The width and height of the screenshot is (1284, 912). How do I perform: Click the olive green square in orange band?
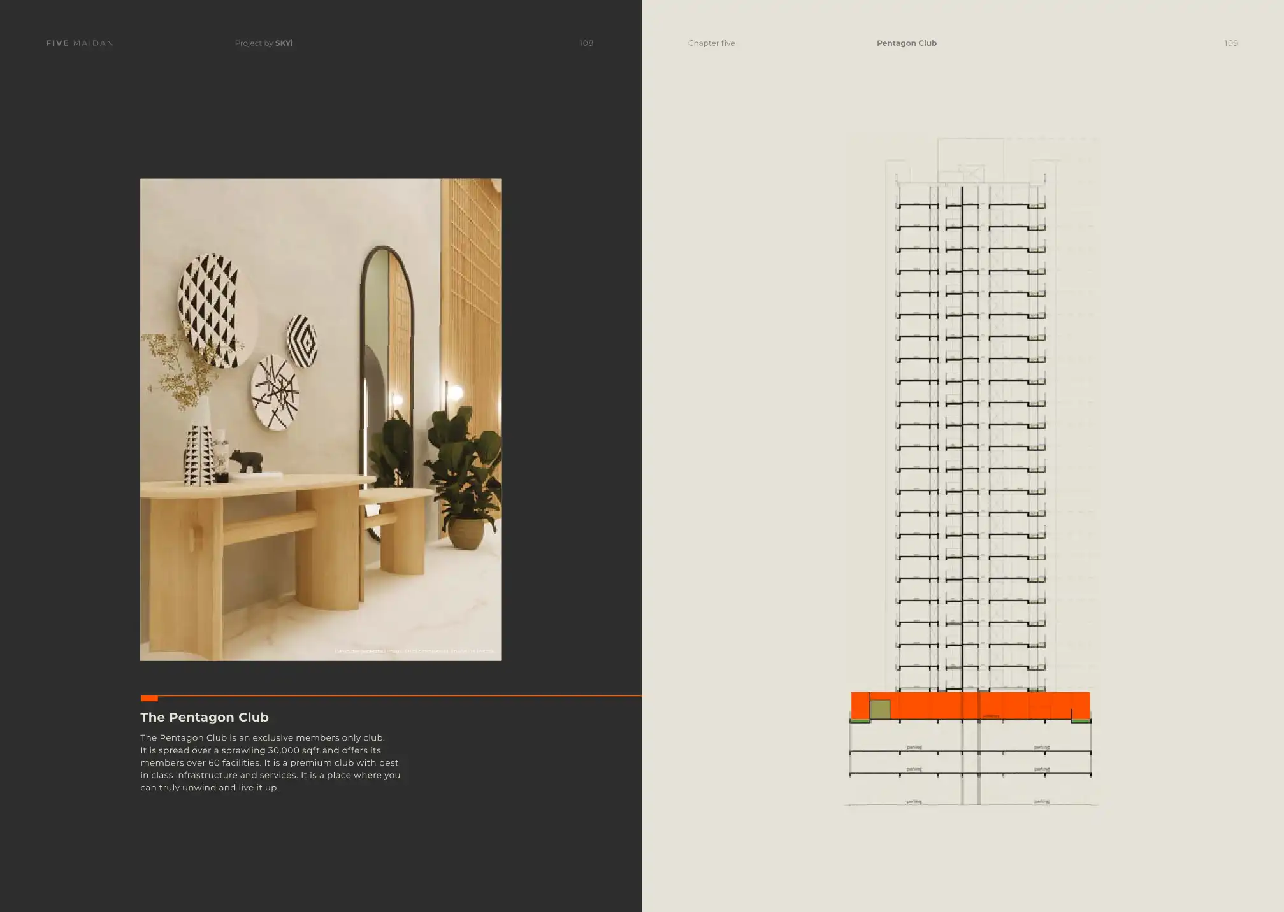point(880,709)
